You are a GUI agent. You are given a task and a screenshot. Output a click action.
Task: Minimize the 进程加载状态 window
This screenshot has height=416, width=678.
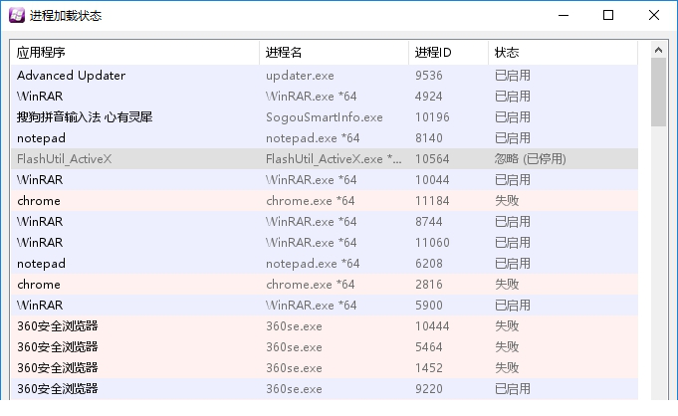[x=564, y=15]
